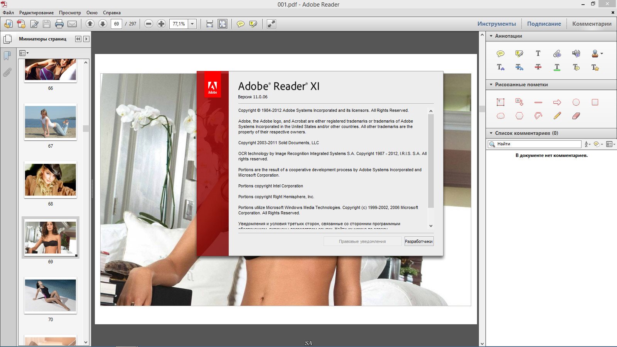Click the Fit one full page icon
The image size is (617, 347).
click(223, 24)
